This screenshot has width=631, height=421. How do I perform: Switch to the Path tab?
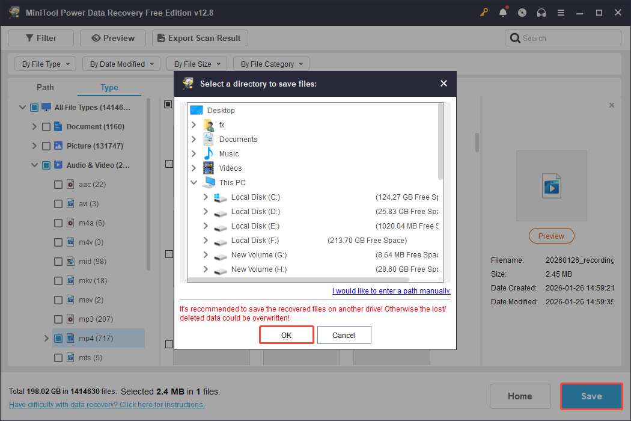45,87
